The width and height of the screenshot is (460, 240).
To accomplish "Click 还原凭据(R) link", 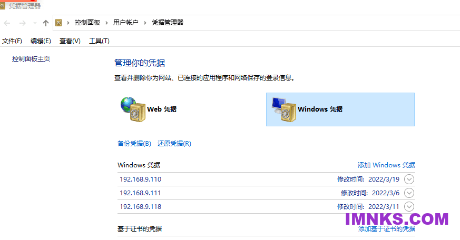I will click(x=174, y=144).
